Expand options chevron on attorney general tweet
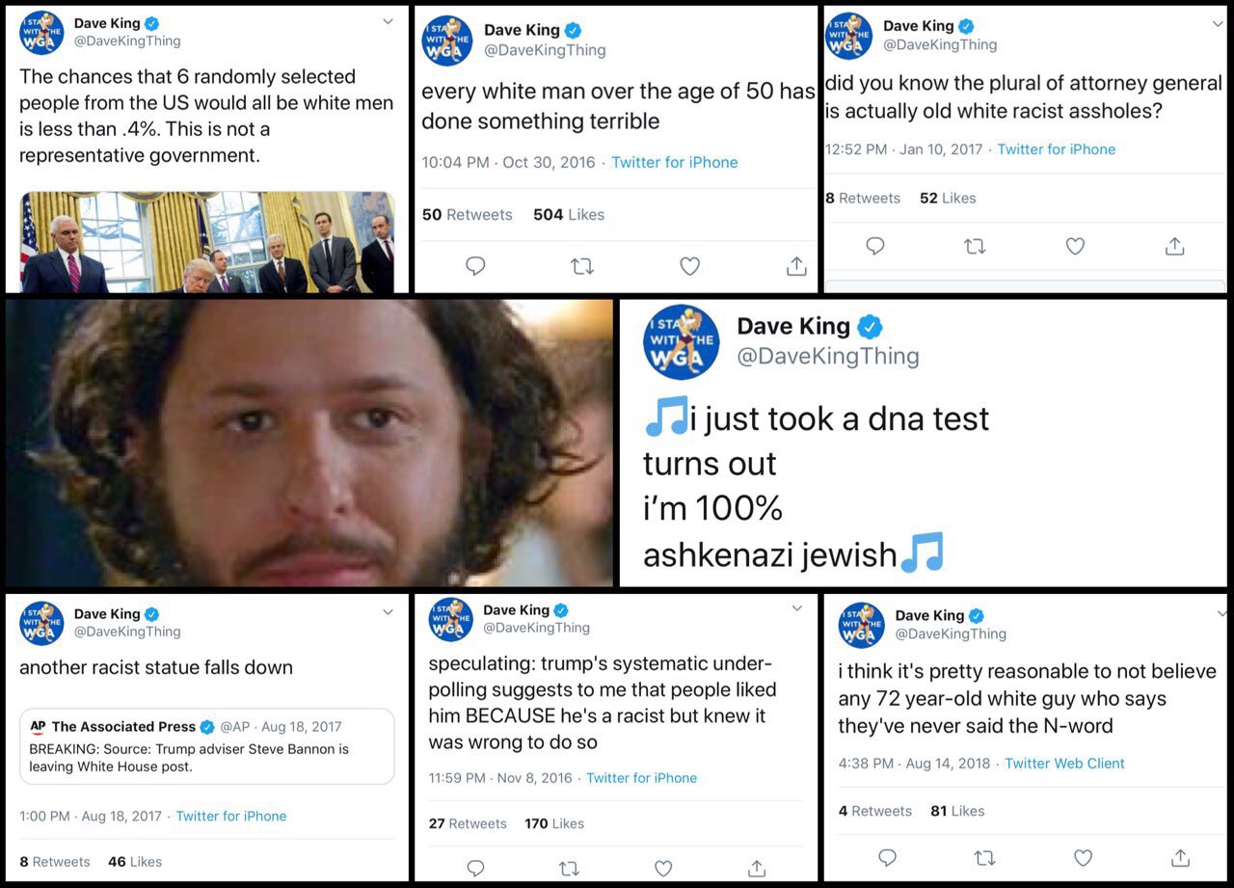1234x888 pixels. [1217, 24]
